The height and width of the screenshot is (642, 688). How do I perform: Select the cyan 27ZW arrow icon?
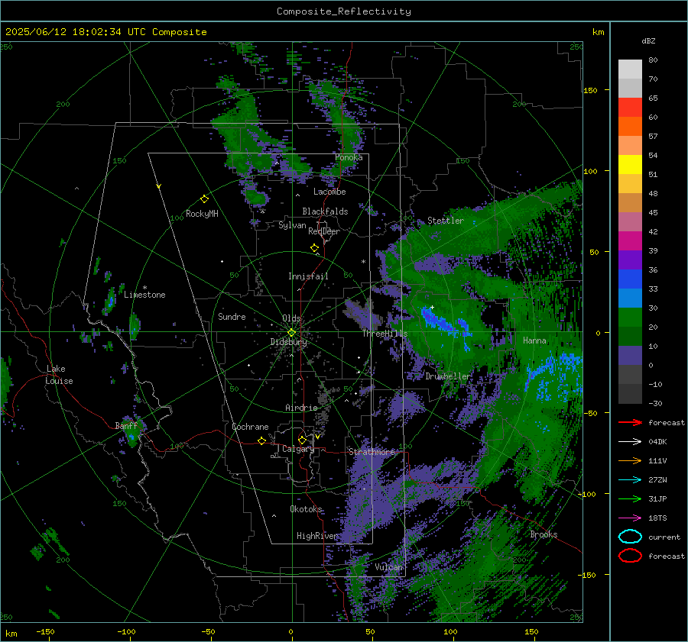(630, 480)
